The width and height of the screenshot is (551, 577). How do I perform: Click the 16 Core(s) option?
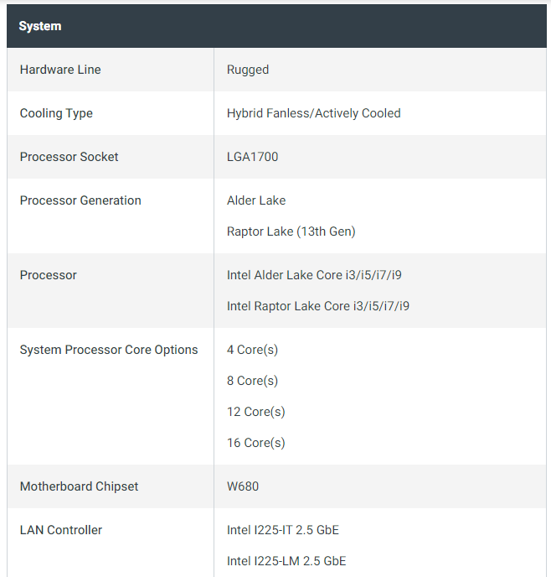click(x=256, y=443)
